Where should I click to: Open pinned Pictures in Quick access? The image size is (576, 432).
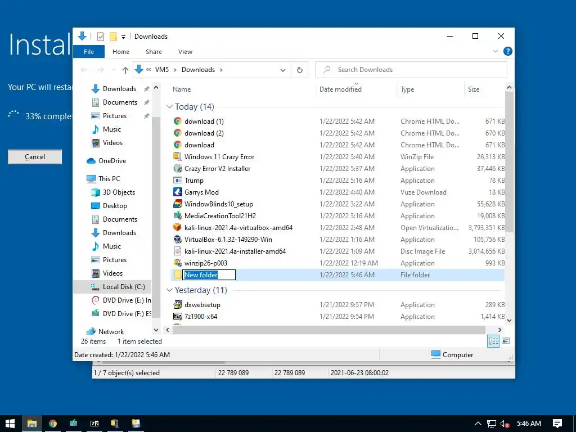(x=114, y=116)
